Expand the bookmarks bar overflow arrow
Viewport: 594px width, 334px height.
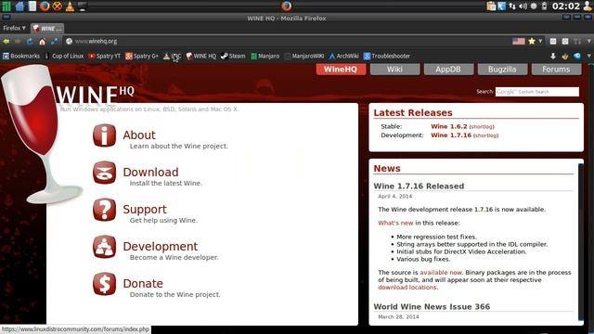tap(589, 56)
